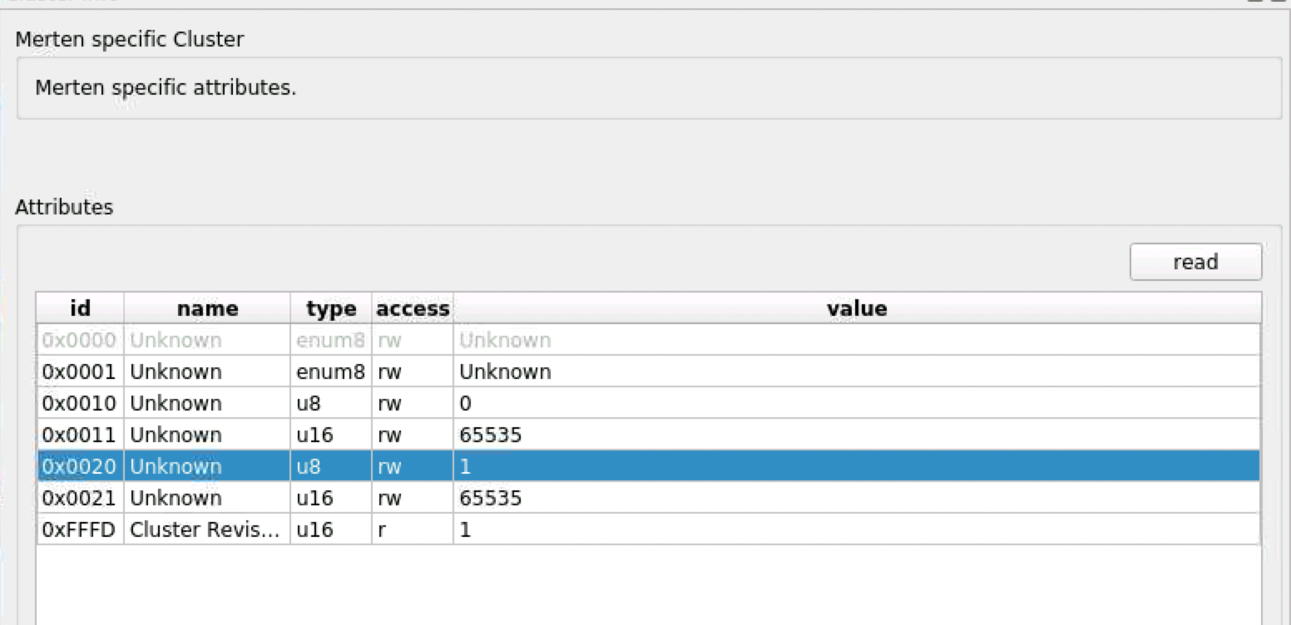Select the id column header
1291x625 pixels.
coord(80,309)
